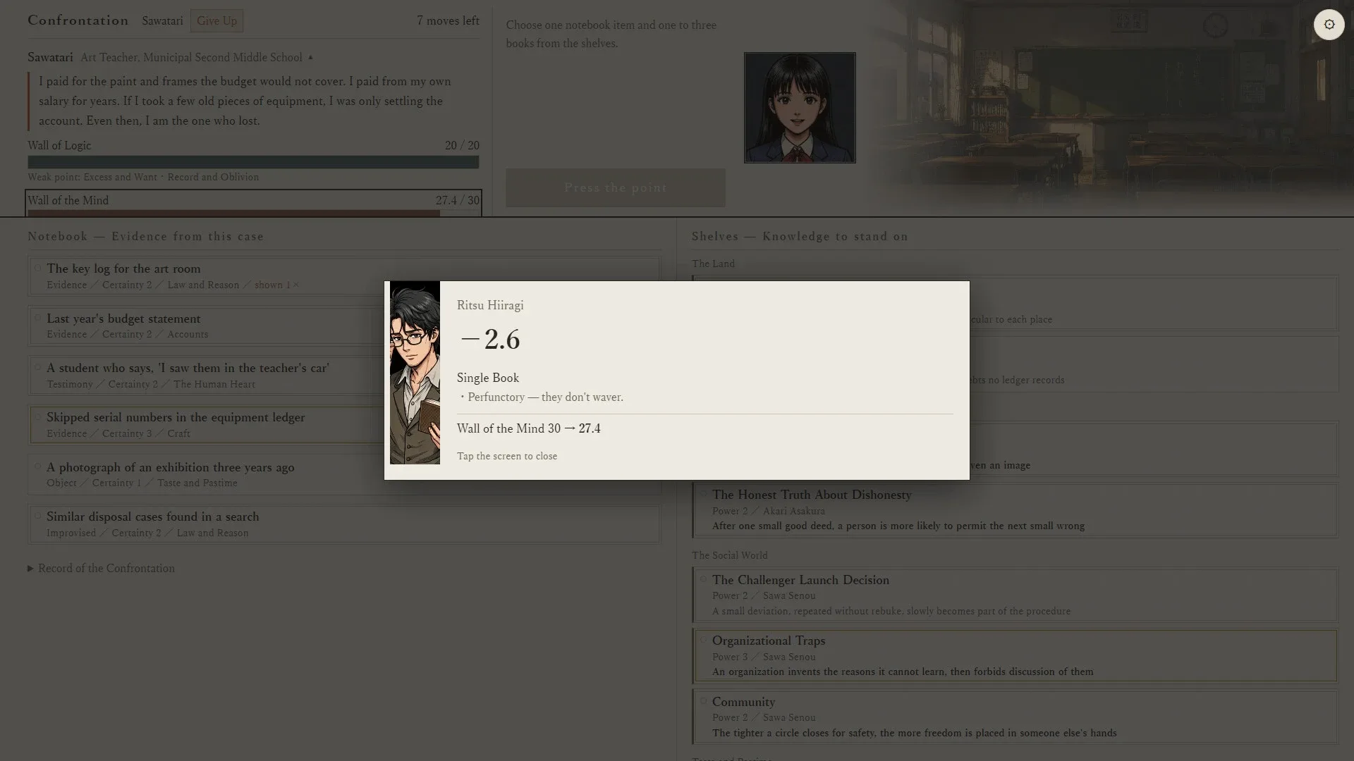1354x761 pixels.
Task: Click the '-2.6' damage value
Action: tap(489, 340)
